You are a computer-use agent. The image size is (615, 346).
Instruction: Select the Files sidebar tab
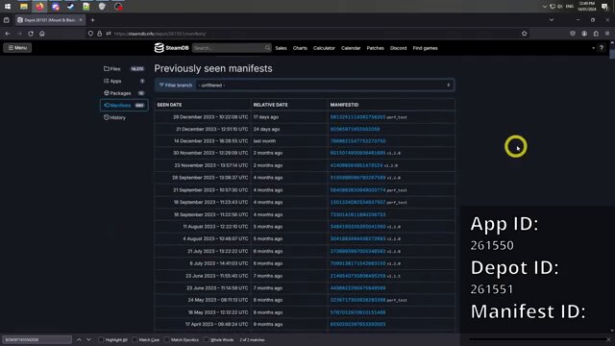coord(124,68)
